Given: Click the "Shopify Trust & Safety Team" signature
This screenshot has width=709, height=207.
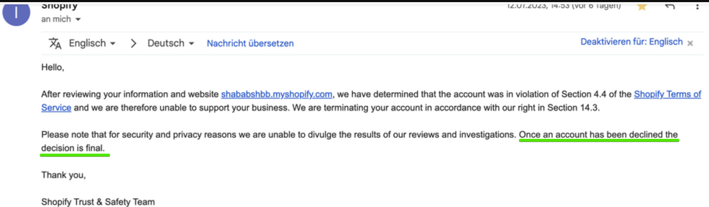Looking at the screenshot, I should pos(98,202).
